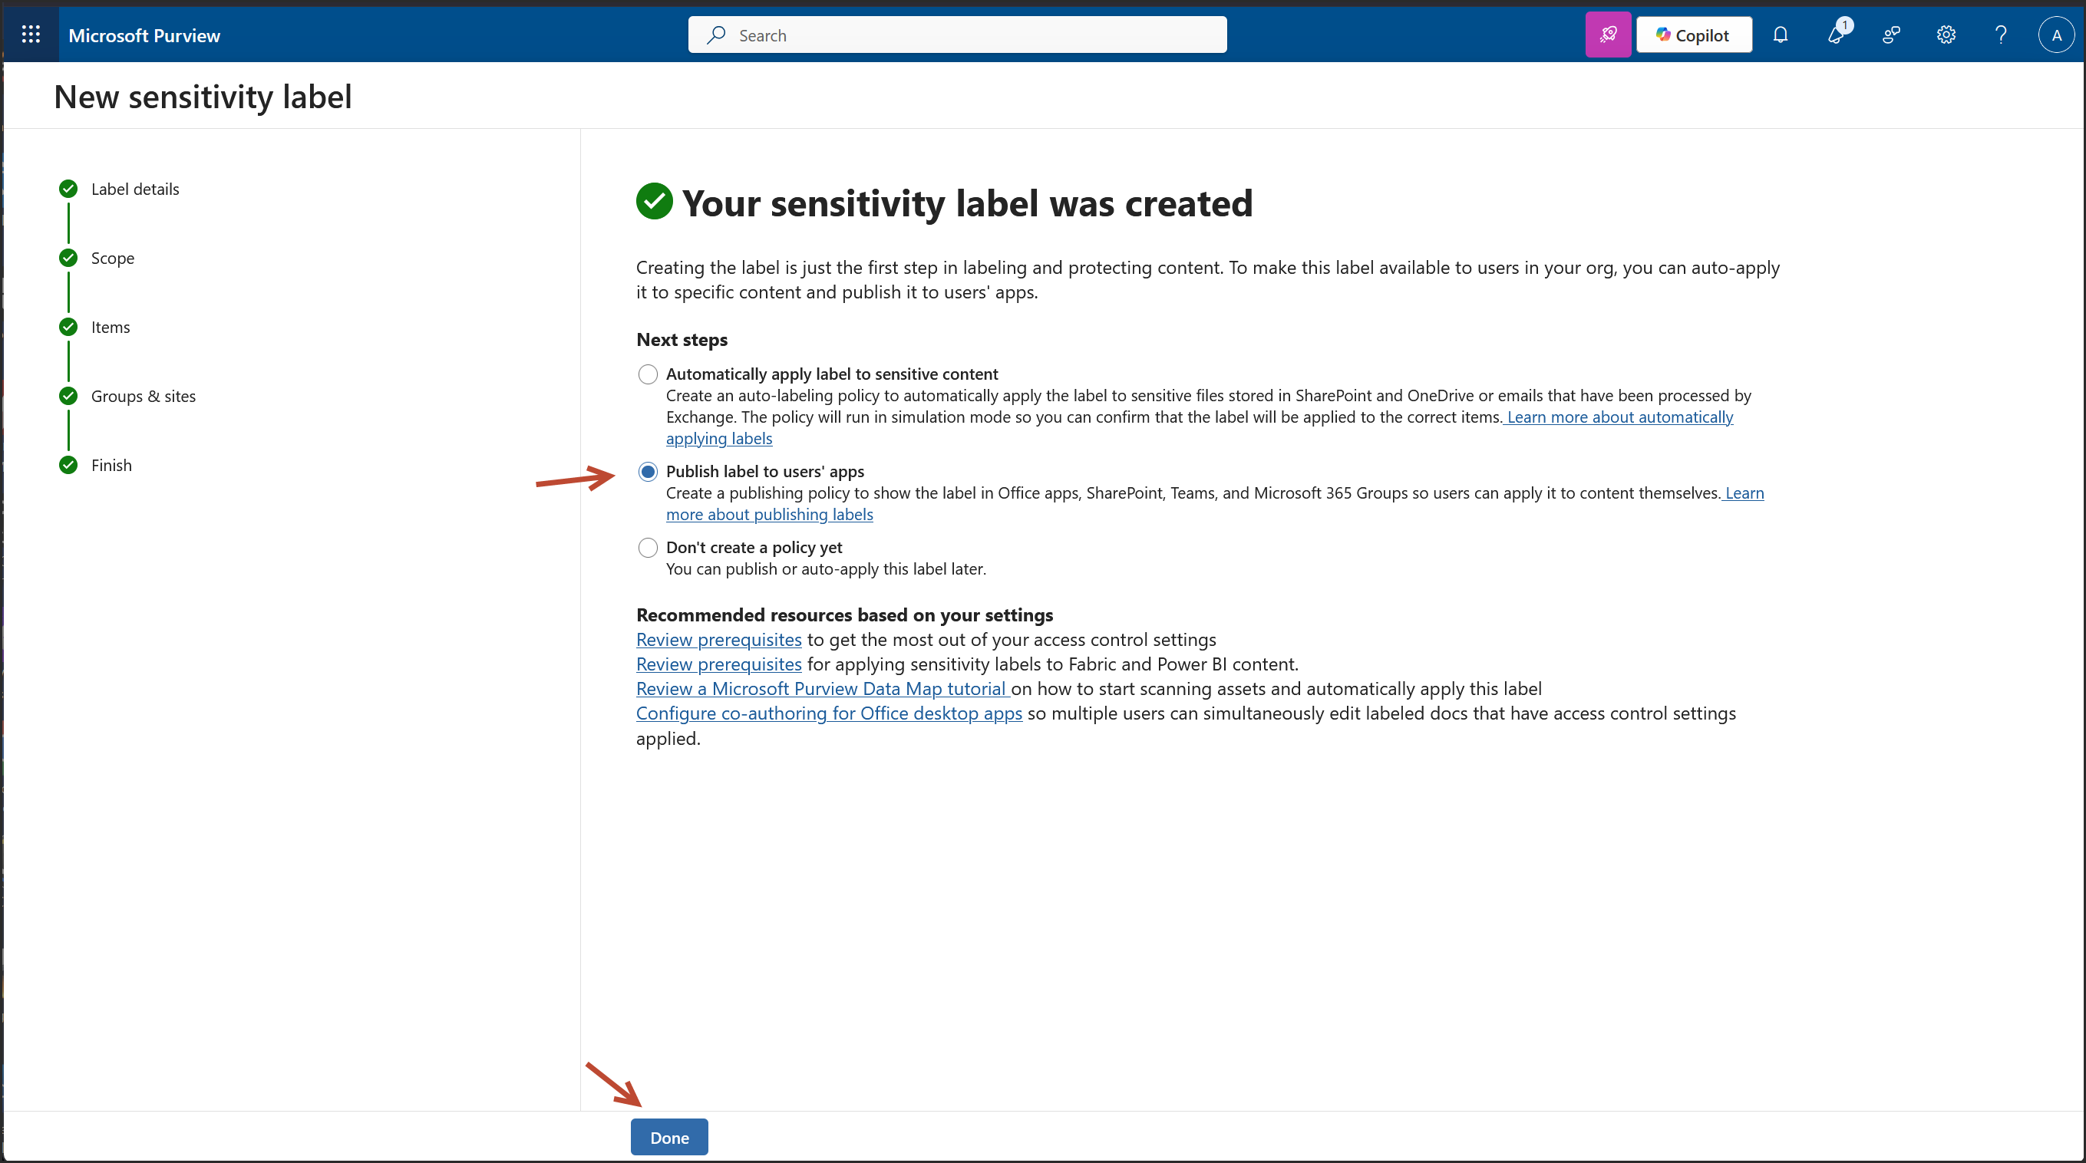Select Automatically apply label to sensitive content

coord(648,374)
